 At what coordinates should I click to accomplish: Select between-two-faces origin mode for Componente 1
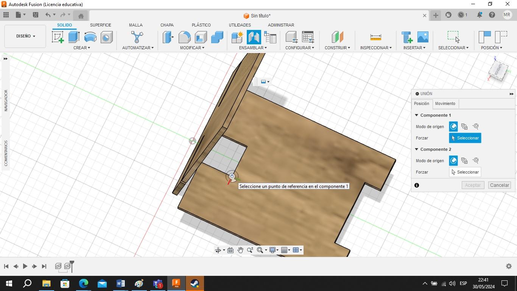(464, 127)
